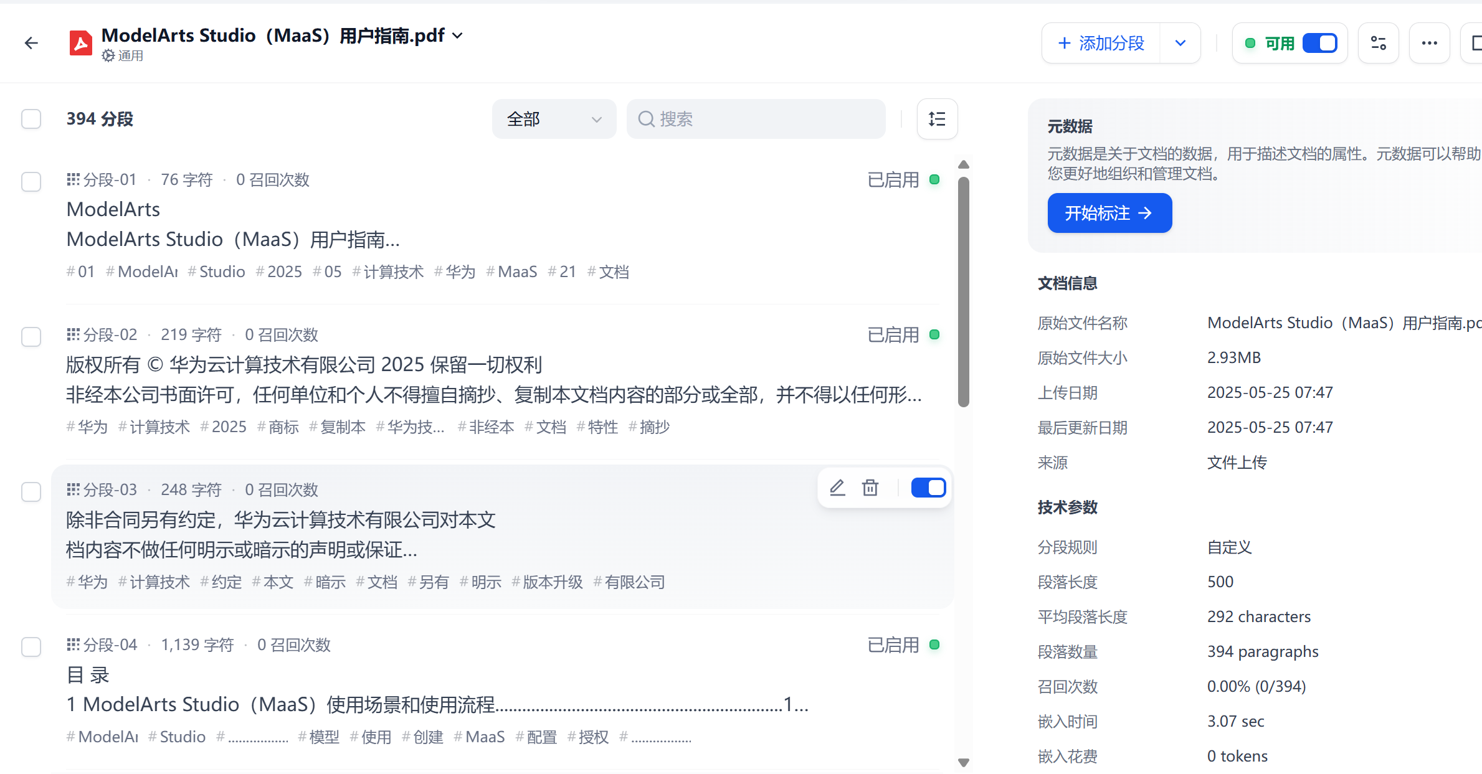Click the 292 characters value

point(1259,616)
